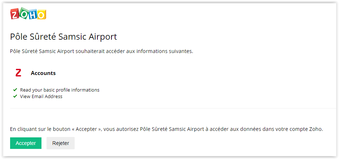This screenshot has width=339, height=159.
Task: Click the yellow O block in Zoho logo
Action: 41,15
